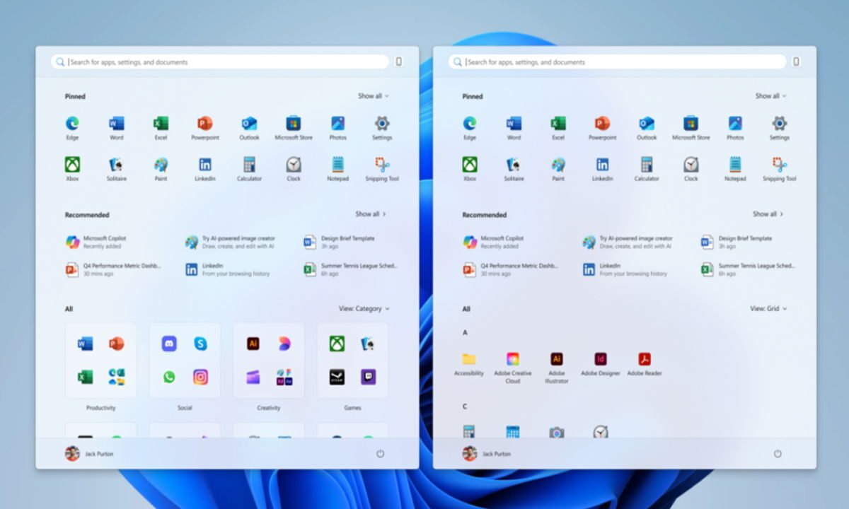
Task: Expand the View: Category dropdown
Action: click(x=364, y=309)
